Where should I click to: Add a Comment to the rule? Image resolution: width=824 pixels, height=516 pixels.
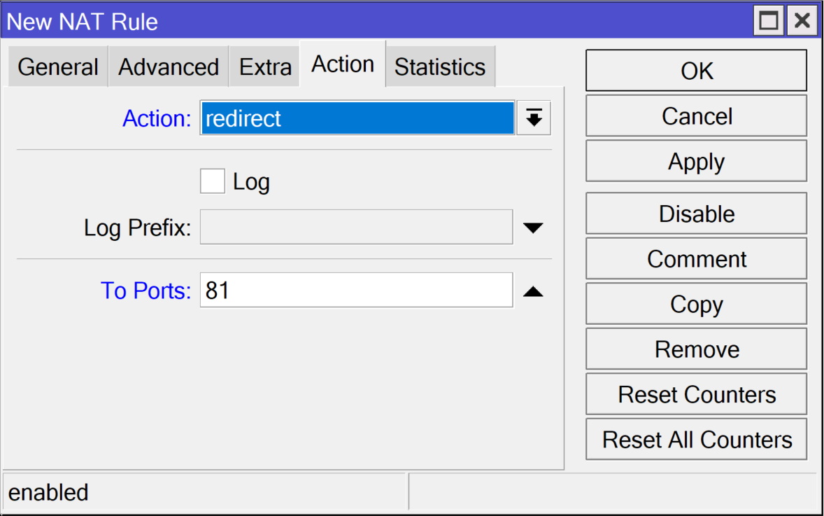696,259
